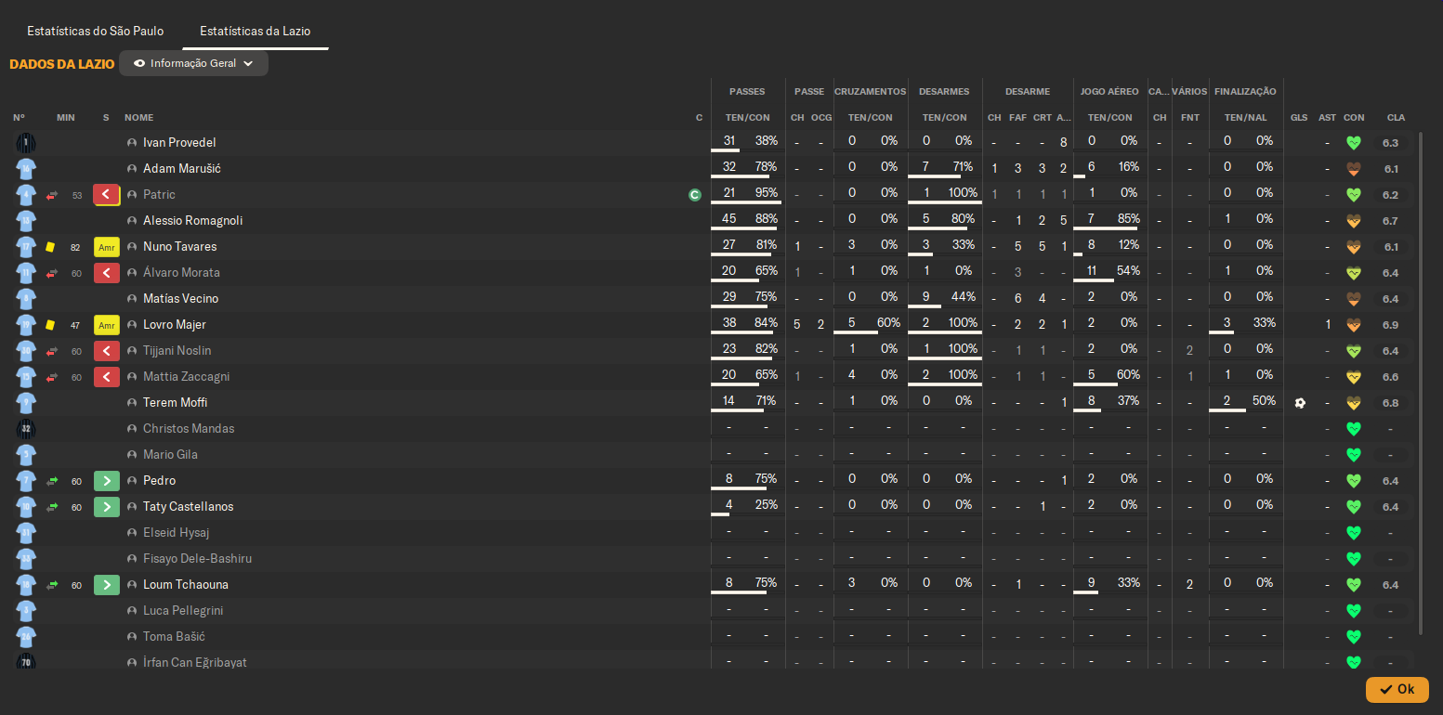
Task: Click the substitution arrows icon in Pedro's row
Action: pos(52,481)
